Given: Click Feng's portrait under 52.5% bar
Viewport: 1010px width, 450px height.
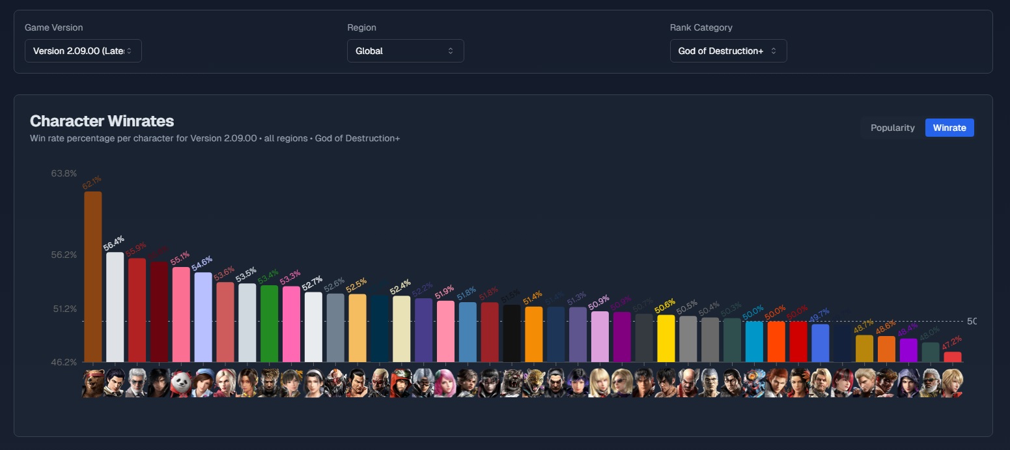Looking at the screenshot, I should [x=358, y=383].
